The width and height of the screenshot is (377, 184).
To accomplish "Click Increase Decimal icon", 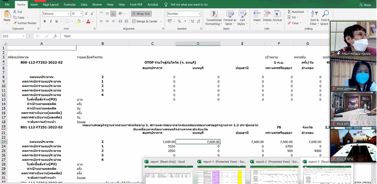I will click(193, 21).
